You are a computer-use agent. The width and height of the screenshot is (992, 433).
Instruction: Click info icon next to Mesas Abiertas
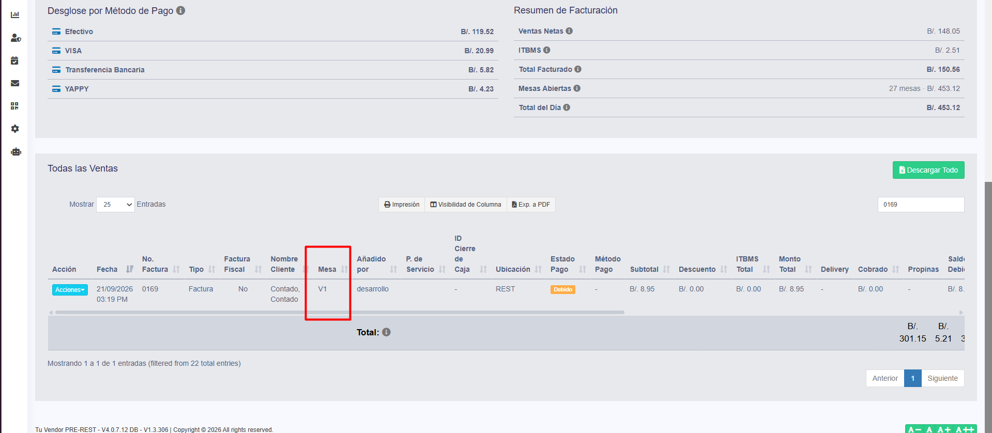(577, 88)
